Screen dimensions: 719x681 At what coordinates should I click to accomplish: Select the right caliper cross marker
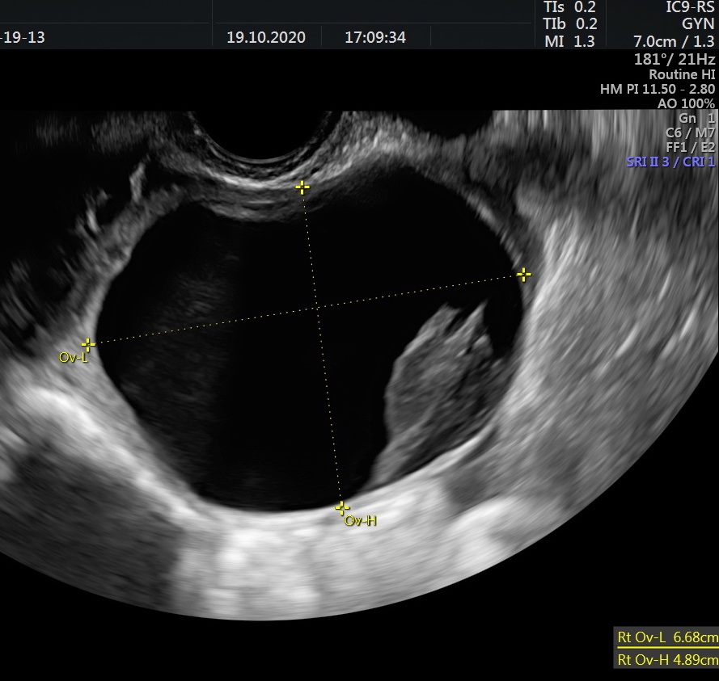click(x=524, y=275)
